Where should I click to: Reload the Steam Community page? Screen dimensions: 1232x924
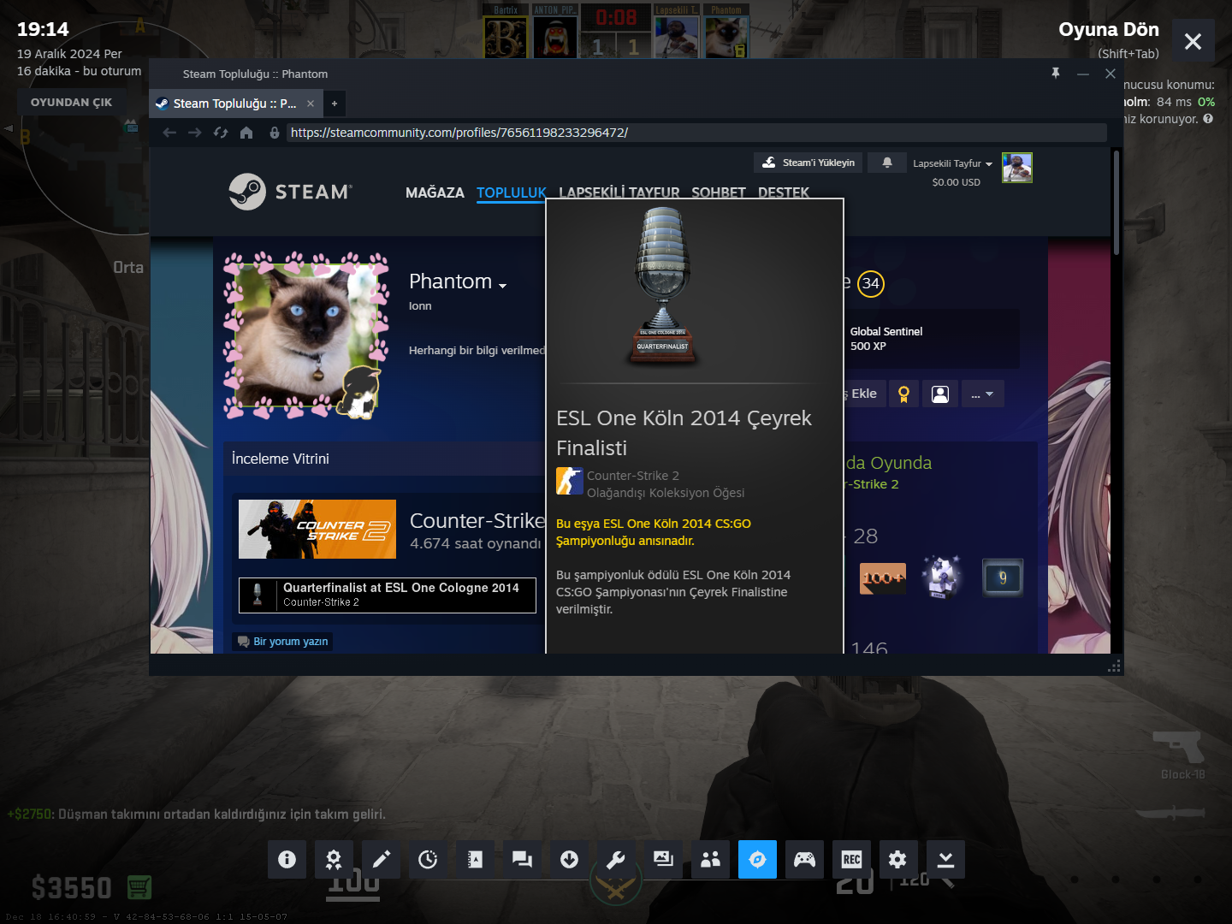pyautogui.click(x=221, y=133)
